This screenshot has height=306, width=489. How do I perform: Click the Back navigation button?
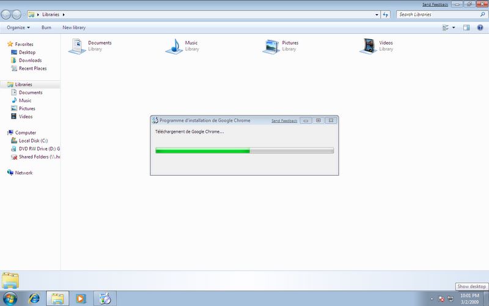coord(6,14)
